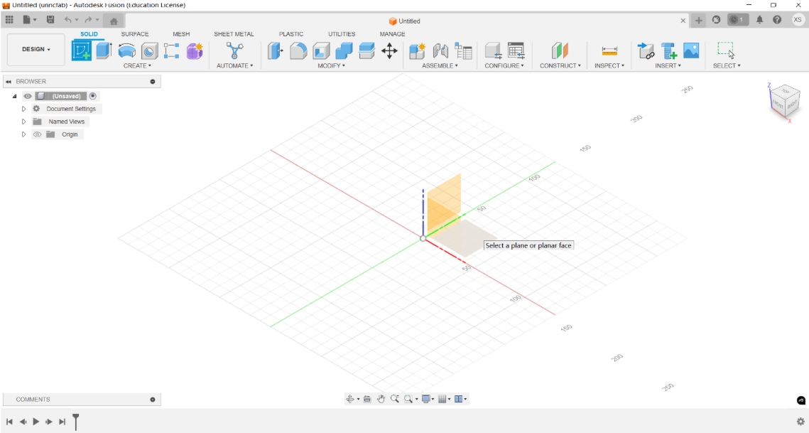Image resolution: width=809 pixels, height=433 pixels.
Task: Click the Automate tool icon
Action: pyautogui.click(x=235, y=50)
